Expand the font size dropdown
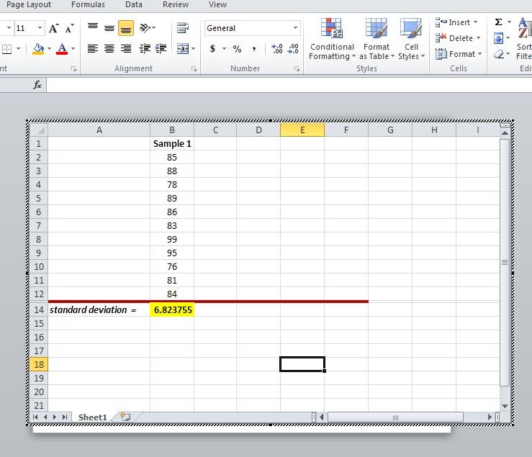Image resolution: width=532 pixels, height=457 pixels. click(39, 28)
